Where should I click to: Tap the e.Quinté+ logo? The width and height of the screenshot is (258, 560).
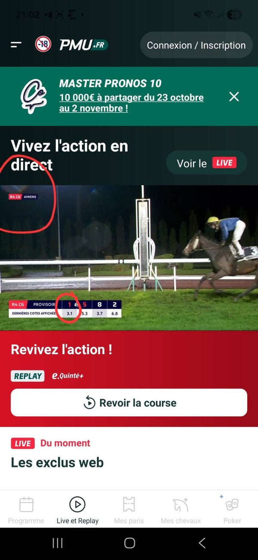[x=68, y=376]
